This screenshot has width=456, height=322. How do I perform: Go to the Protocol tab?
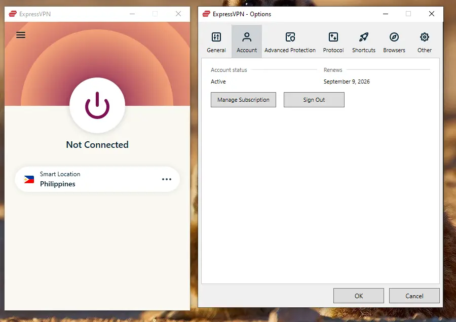(333, 42)
